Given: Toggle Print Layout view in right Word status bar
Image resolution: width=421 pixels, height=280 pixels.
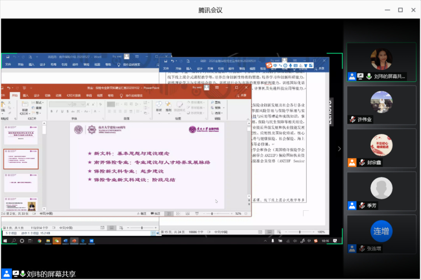Looking at the screenshot, I should click(x=269, y=232).
